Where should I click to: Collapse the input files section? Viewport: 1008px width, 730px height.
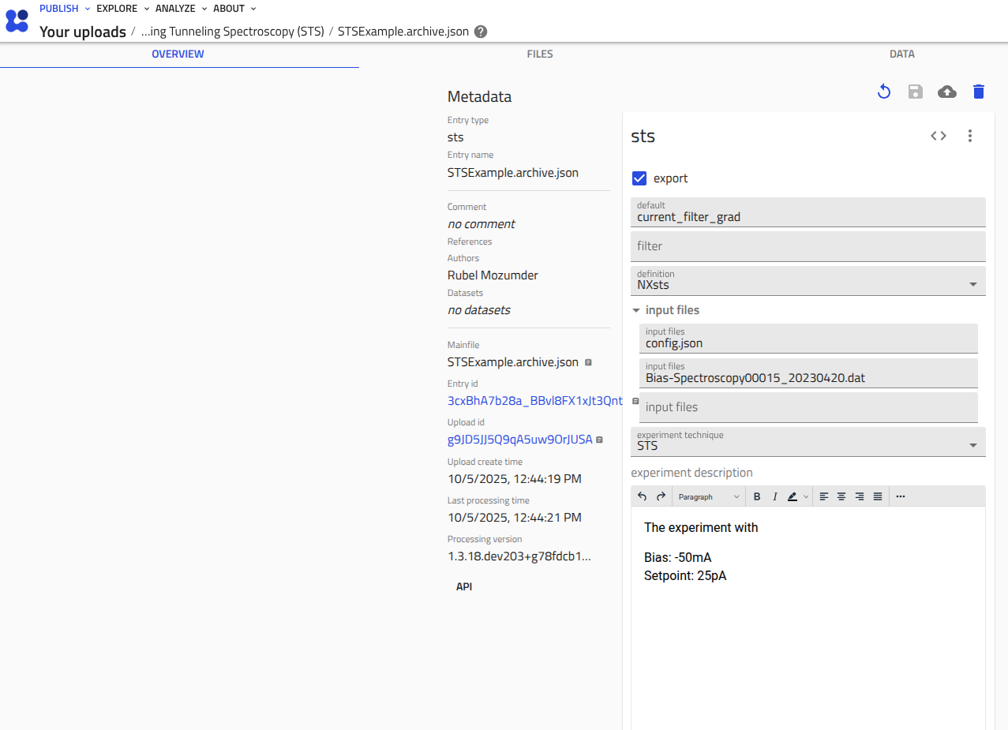click(x=636, y=310)
